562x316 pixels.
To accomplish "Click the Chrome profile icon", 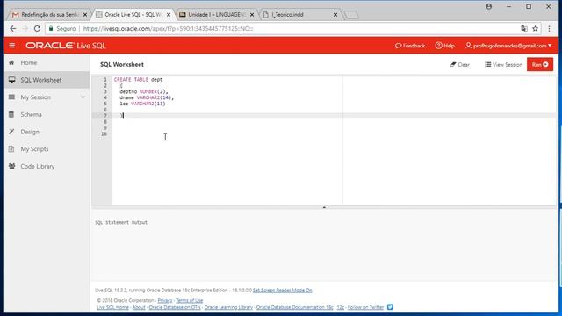I will 489,6.
